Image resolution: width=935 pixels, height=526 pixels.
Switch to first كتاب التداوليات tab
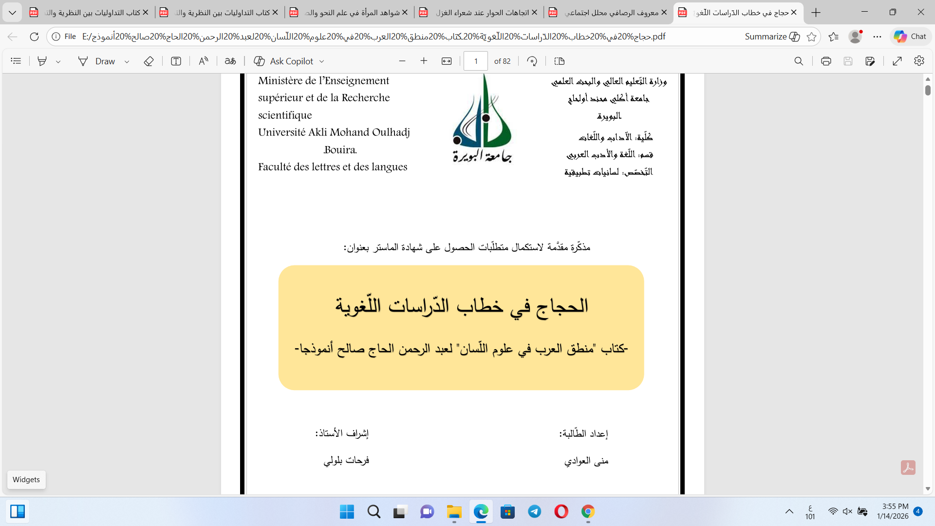click(x=88, y=12)
